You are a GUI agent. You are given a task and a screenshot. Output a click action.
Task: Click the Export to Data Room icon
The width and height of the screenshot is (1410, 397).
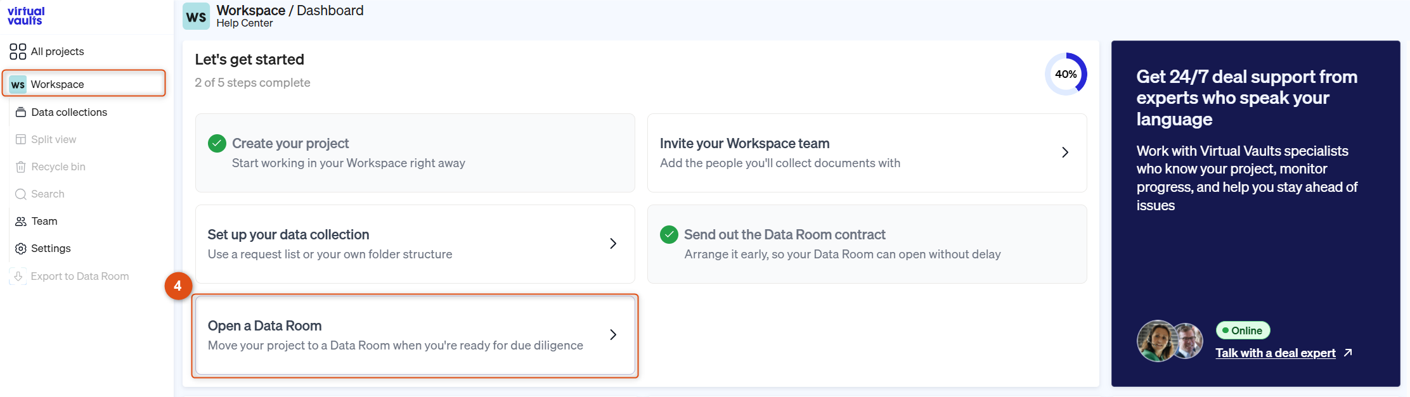point(18,276)
